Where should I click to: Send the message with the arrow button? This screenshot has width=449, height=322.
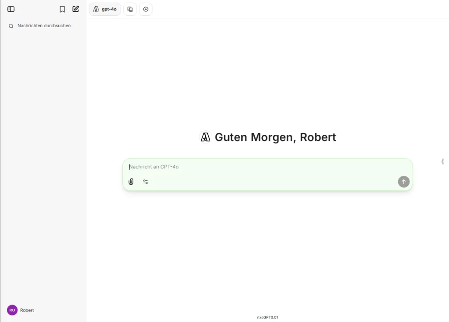(403, 182)
